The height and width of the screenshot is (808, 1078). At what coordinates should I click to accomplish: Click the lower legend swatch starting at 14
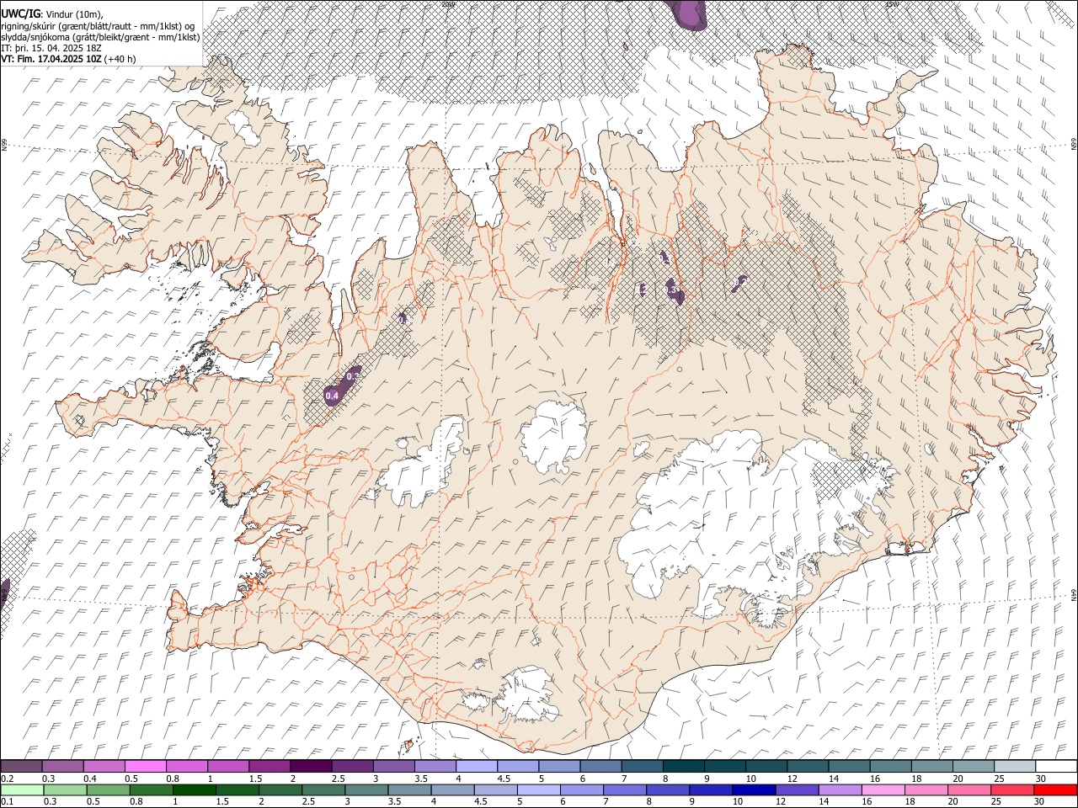(839, 789)
